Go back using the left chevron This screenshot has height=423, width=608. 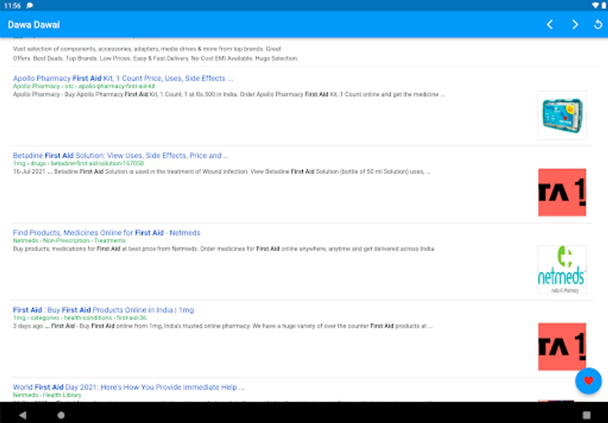(550, 24)
